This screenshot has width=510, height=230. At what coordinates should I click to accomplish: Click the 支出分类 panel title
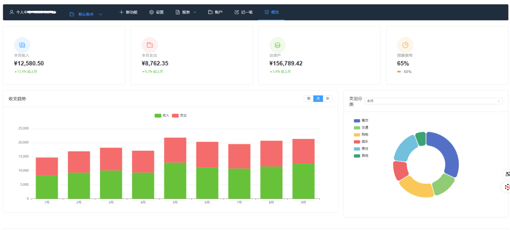click(x=356, y=101)
